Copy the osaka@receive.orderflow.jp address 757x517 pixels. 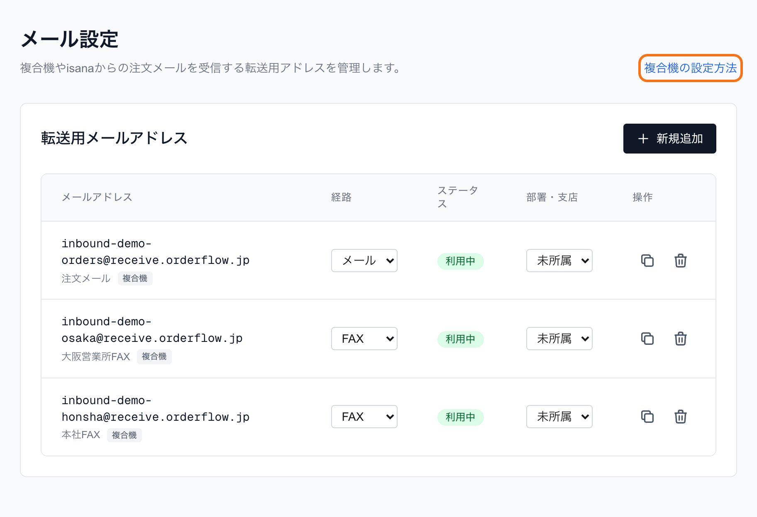click(647, 339)
